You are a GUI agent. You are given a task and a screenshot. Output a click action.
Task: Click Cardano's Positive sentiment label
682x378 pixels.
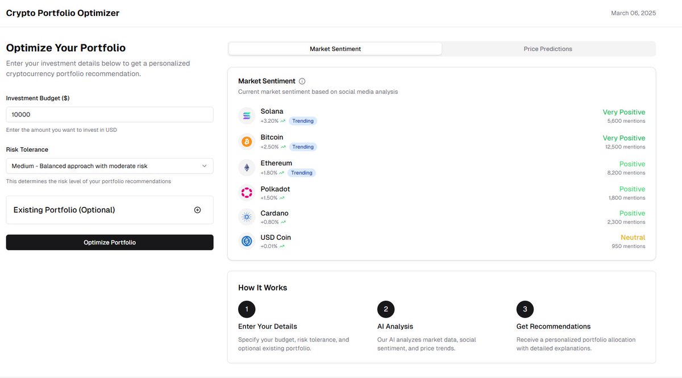coord(633,214)
